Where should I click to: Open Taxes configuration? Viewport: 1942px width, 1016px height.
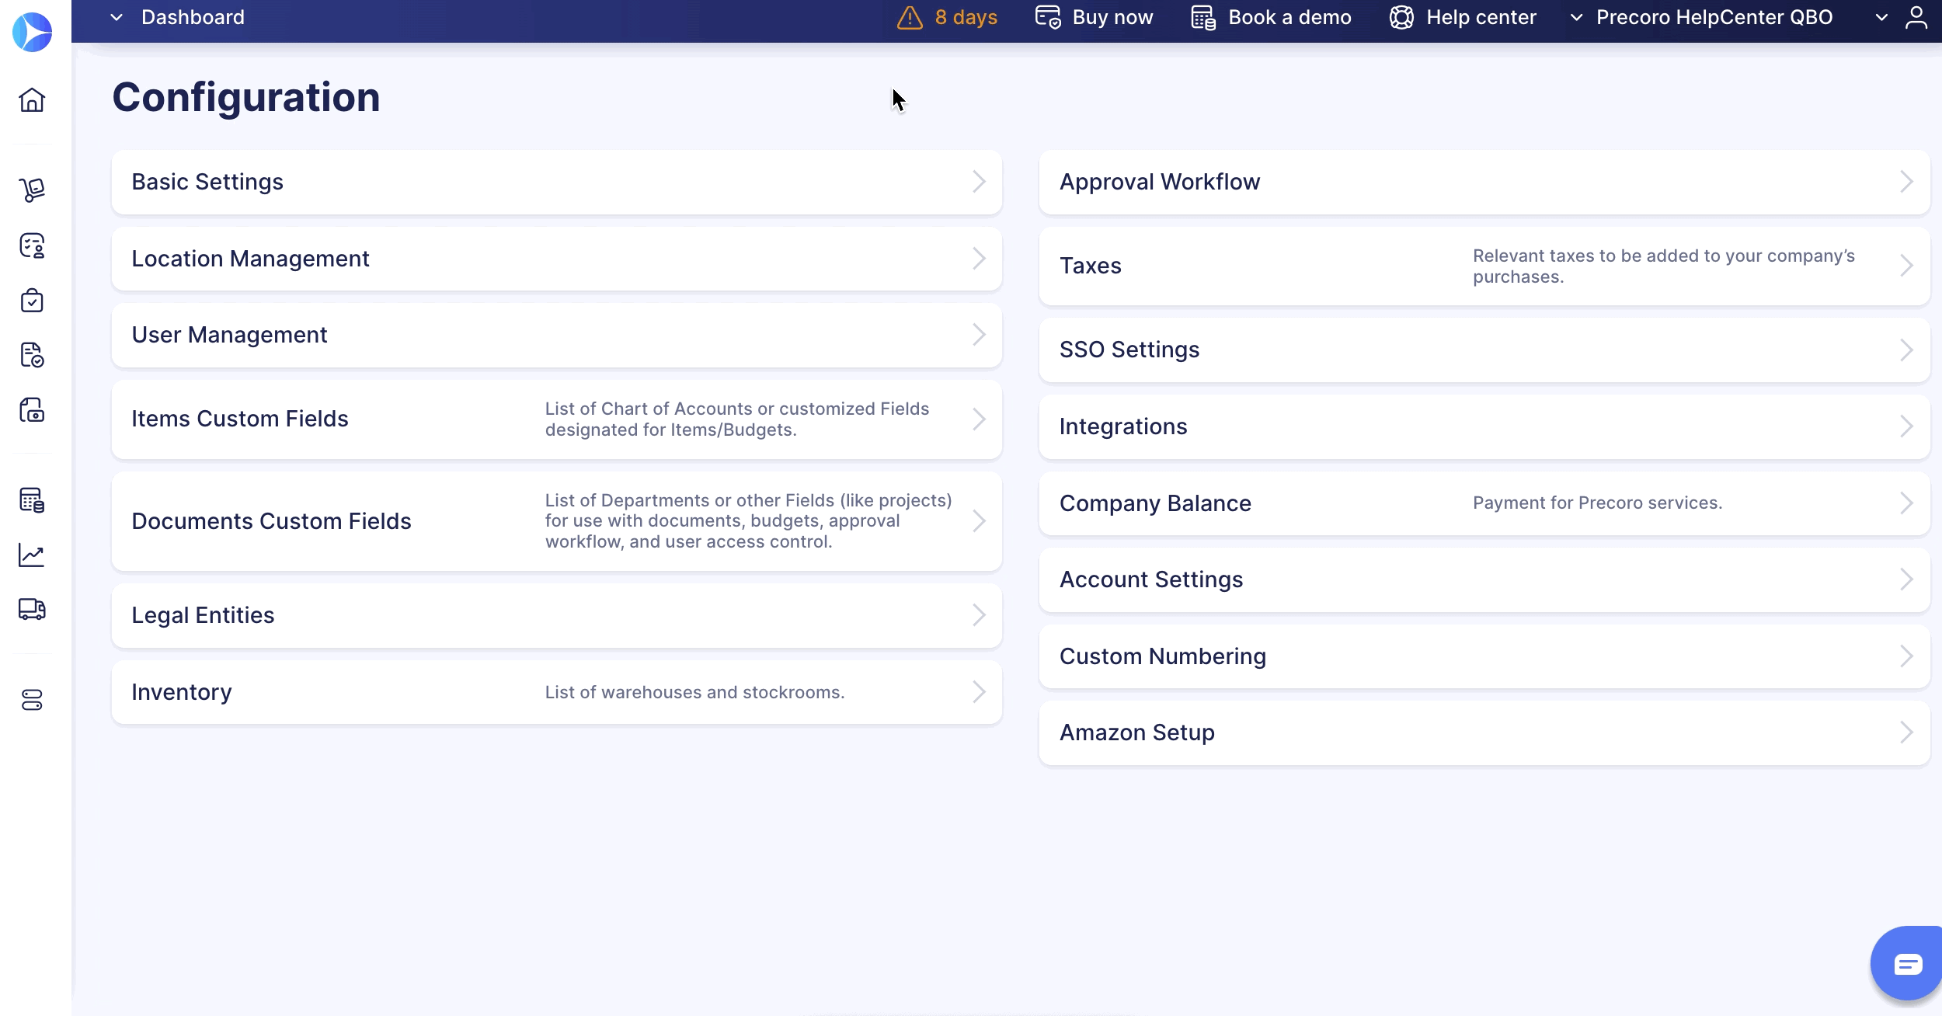click(1484, 266)
